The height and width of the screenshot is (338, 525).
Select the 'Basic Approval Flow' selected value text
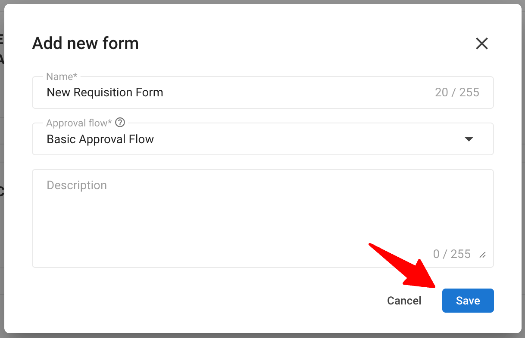[x=100, y=139]
